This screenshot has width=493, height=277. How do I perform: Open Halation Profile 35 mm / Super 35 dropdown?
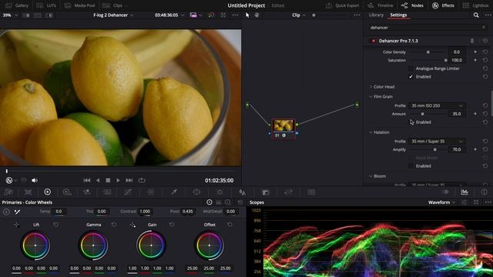437,142
